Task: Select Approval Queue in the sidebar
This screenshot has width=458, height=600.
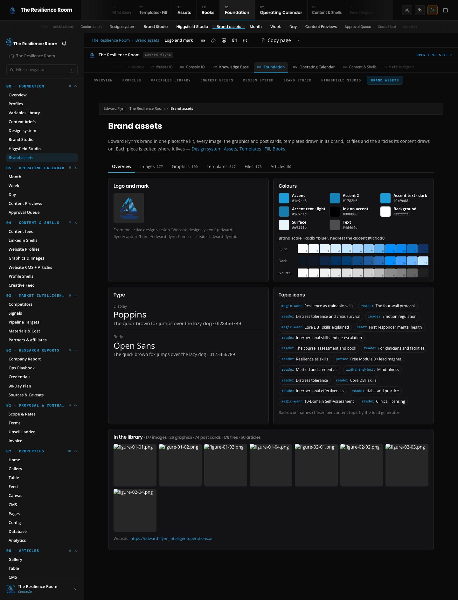Action: click(24, 213)
